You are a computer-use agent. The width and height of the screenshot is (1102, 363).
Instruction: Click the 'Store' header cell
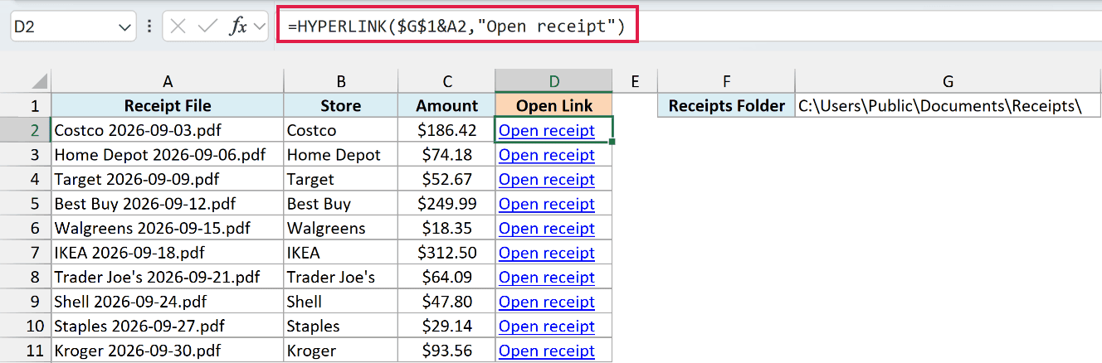(340, 105)
